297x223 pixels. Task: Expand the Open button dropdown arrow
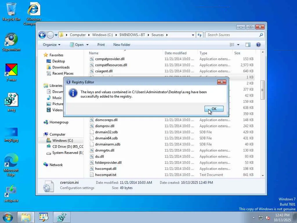pos(87,45)
